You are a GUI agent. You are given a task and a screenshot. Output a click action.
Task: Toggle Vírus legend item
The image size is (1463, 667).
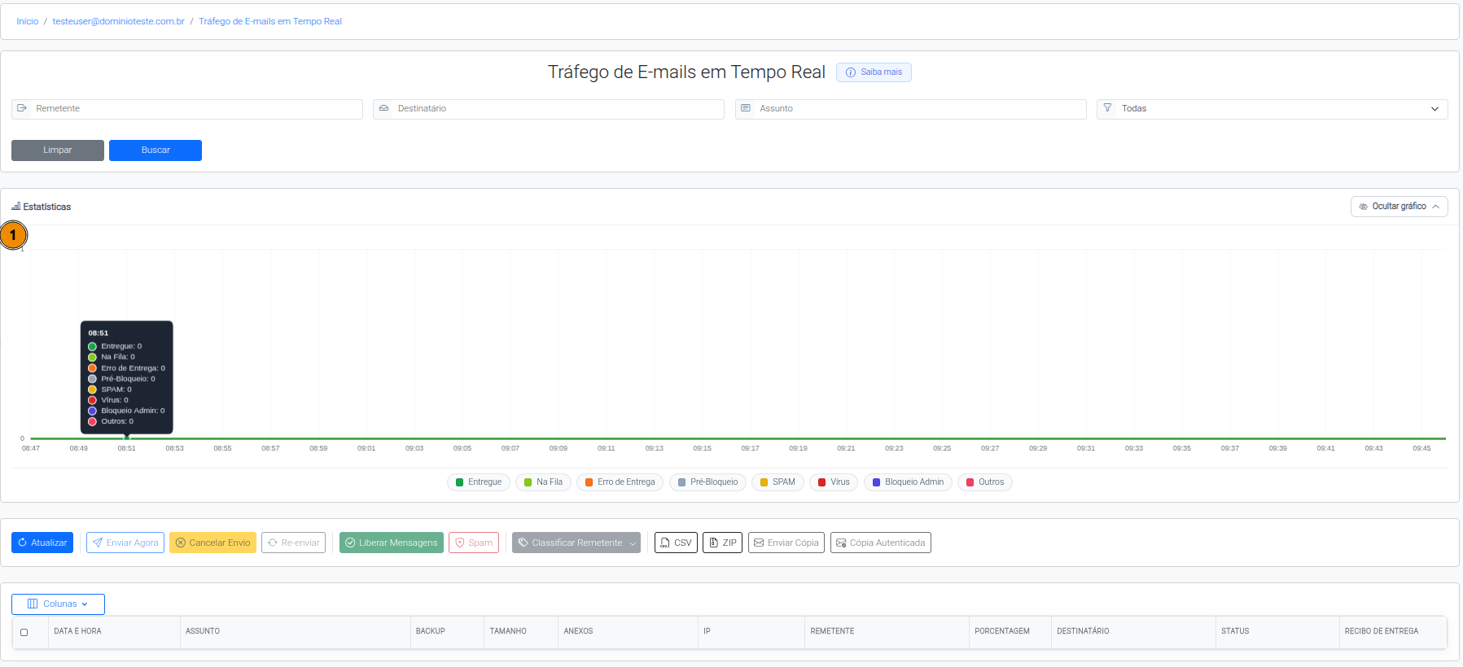point(834,482)
